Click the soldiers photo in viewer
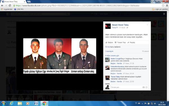 pos(60,56)
